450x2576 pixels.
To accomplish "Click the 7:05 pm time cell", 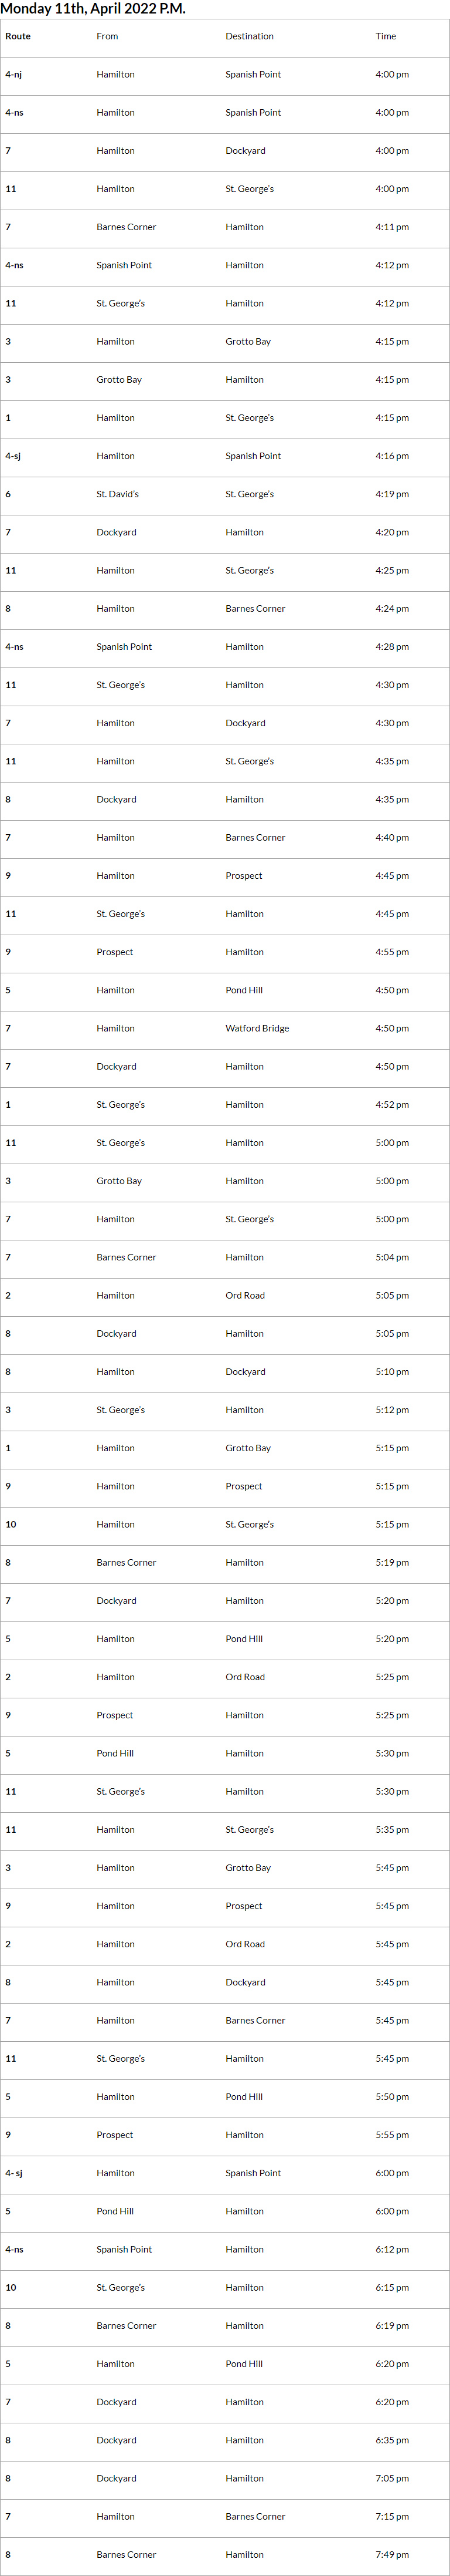I will pos(392,2477).
